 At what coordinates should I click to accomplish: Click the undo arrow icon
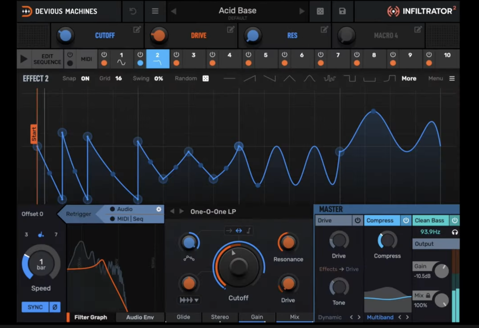click(133, 11)
